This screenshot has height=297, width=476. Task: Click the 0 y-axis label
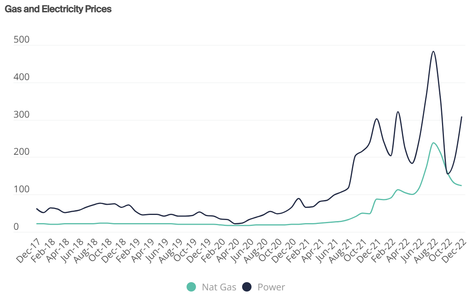pos(16,227)
